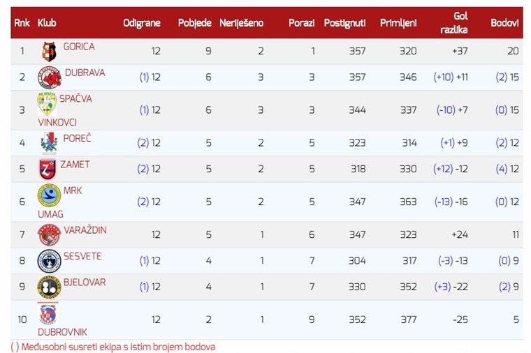Follow the VARAŽDIN club link
This screenshot has height=353, width=531.
coord(85,230)
